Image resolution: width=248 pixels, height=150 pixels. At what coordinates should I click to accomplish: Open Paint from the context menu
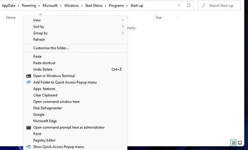pos(75,134)
